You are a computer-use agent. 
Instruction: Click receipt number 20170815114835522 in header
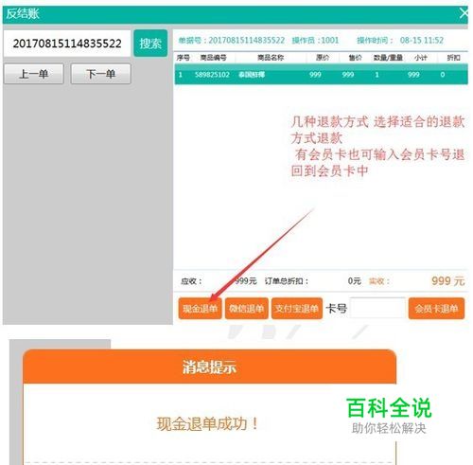coord(247,41)
